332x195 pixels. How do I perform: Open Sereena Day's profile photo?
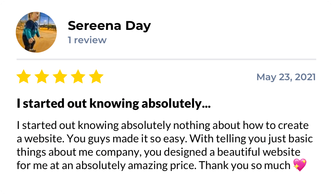(x=36, y=32)
